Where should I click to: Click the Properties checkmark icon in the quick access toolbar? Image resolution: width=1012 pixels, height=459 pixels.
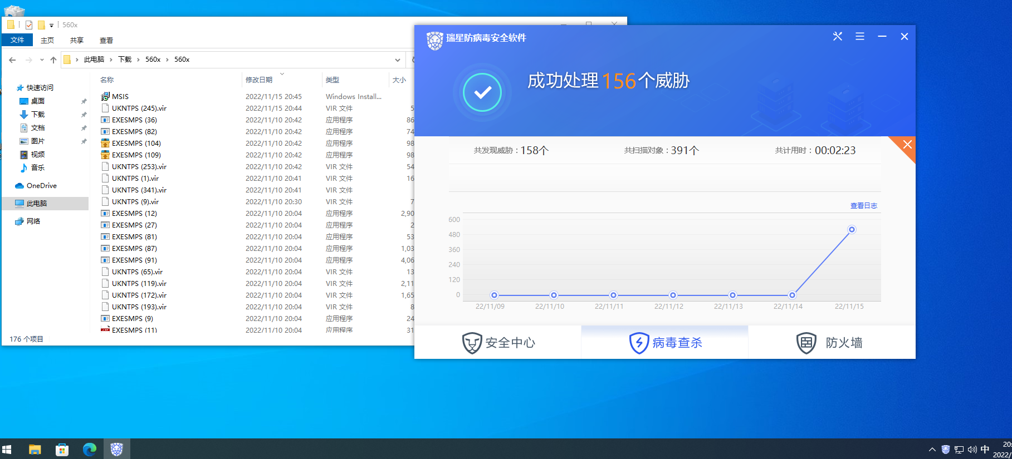click(x=29, y=25)
